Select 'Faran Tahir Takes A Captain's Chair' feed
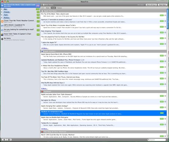This screenshot has width=169, height=142. [x=20, y=35]
